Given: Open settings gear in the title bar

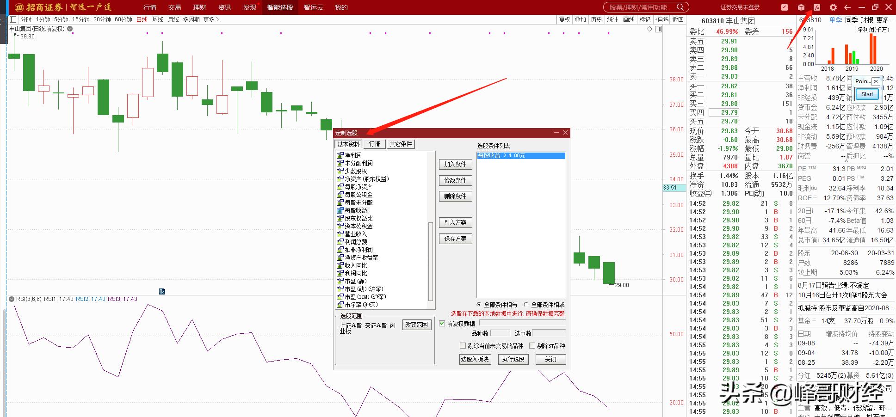Looking at the screenshot, I should [833, 7].
